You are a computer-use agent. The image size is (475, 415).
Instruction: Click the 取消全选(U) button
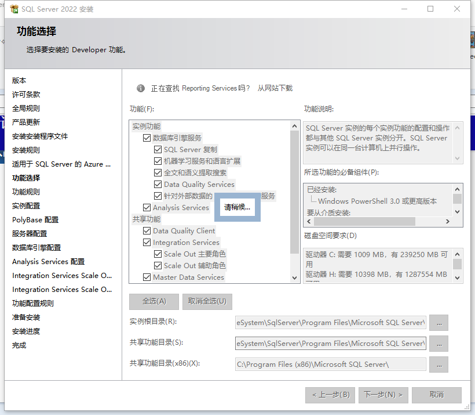click(207, 301)
